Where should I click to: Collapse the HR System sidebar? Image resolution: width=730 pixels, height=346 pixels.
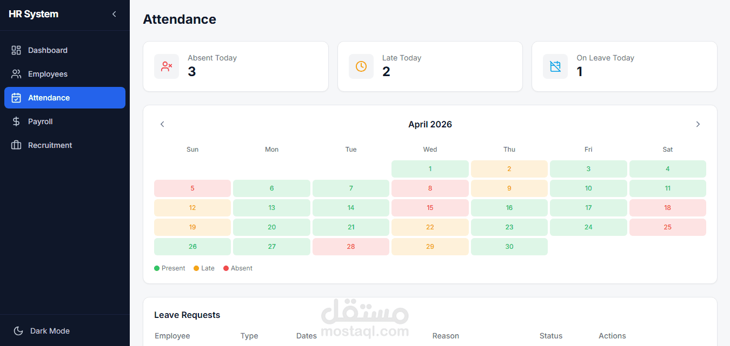pyautogui.click(x=114, y=14)
